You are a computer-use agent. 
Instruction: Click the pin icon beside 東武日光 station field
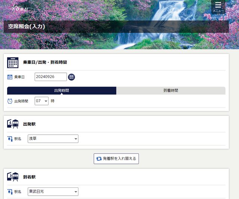[10, 192]
